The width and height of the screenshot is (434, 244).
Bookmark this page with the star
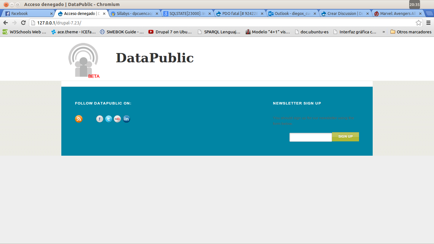pyautogui.click(x=419, y=23)
